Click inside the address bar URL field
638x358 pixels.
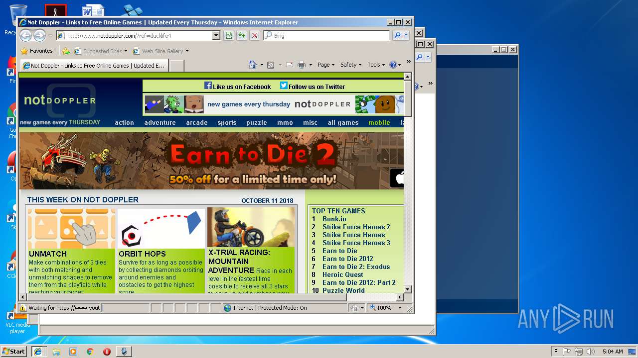pos(139,35)
